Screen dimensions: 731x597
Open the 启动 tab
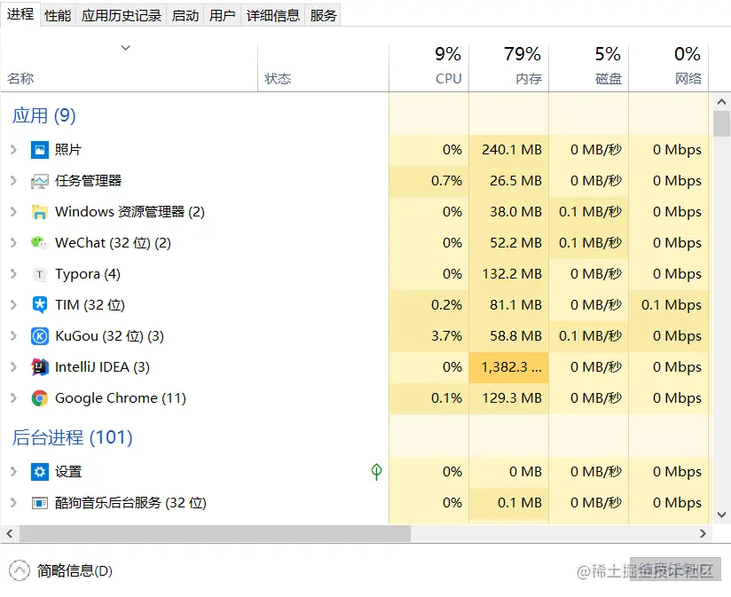pos(185,15)
